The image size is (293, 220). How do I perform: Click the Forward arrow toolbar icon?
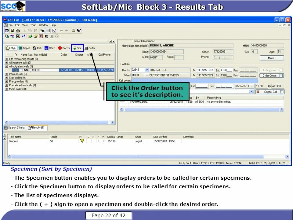[67, 31]
